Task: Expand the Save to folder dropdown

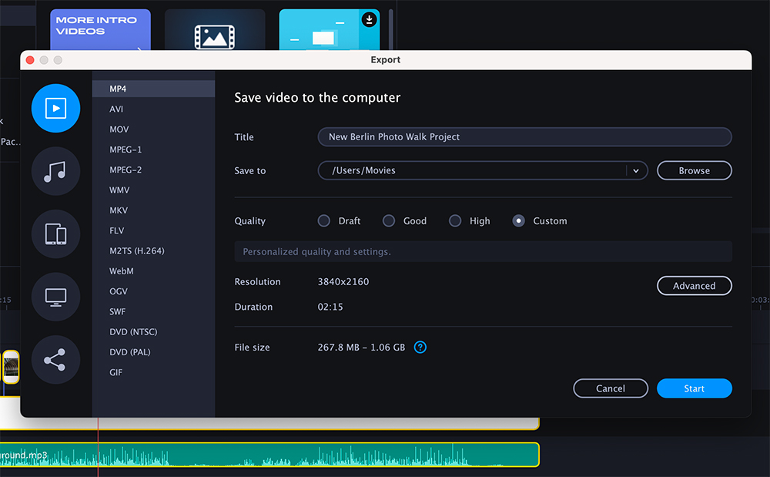Action: pos(636,170)
